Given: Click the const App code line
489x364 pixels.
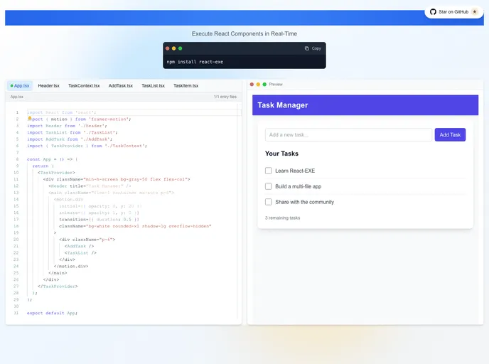Looking at the screenshot, I should pos(52,159).
